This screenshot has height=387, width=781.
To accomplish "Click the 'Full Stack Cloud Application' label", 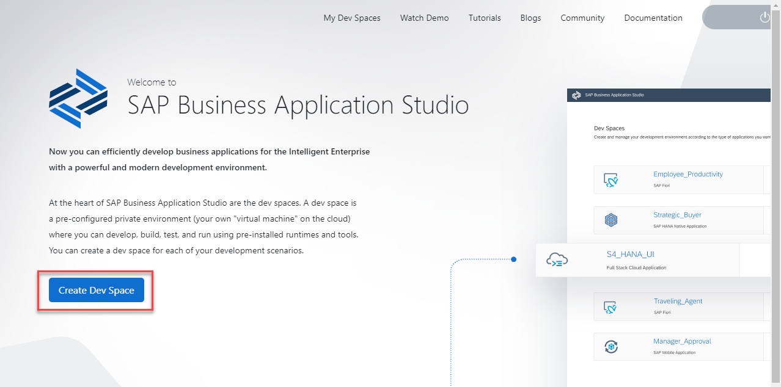I will (636, 267).
